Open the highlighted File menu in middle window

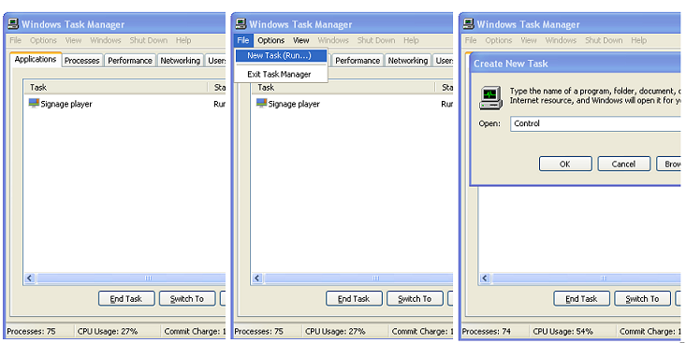coord(243,40)
